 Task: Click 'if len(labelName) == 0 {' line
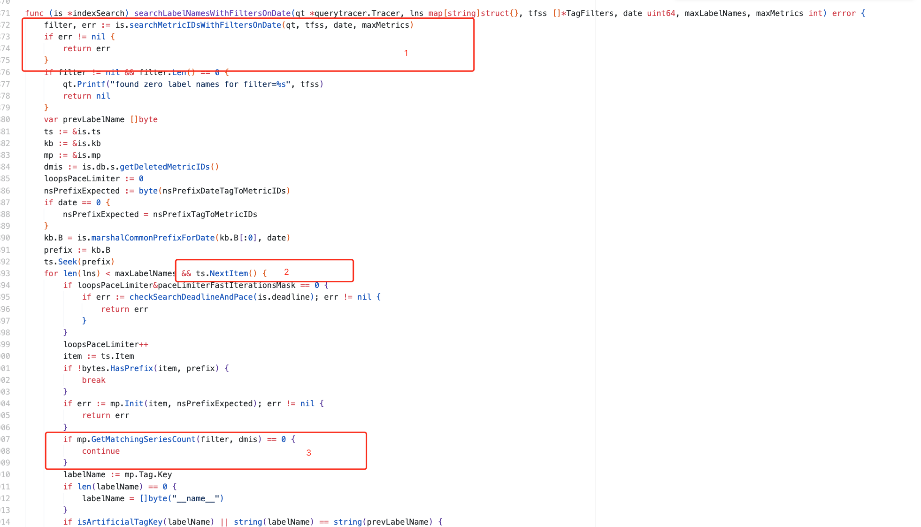120,487
